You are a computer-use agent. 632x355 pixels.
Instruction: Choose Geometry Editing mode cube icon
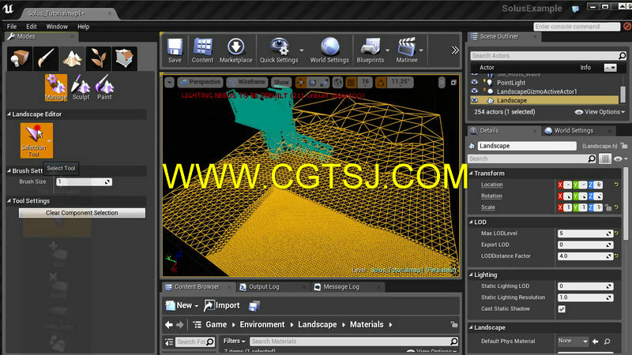(124, 58)
